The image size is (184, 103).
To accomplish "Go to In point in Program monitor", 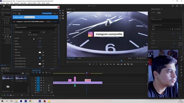I will [x=101, y=64].
